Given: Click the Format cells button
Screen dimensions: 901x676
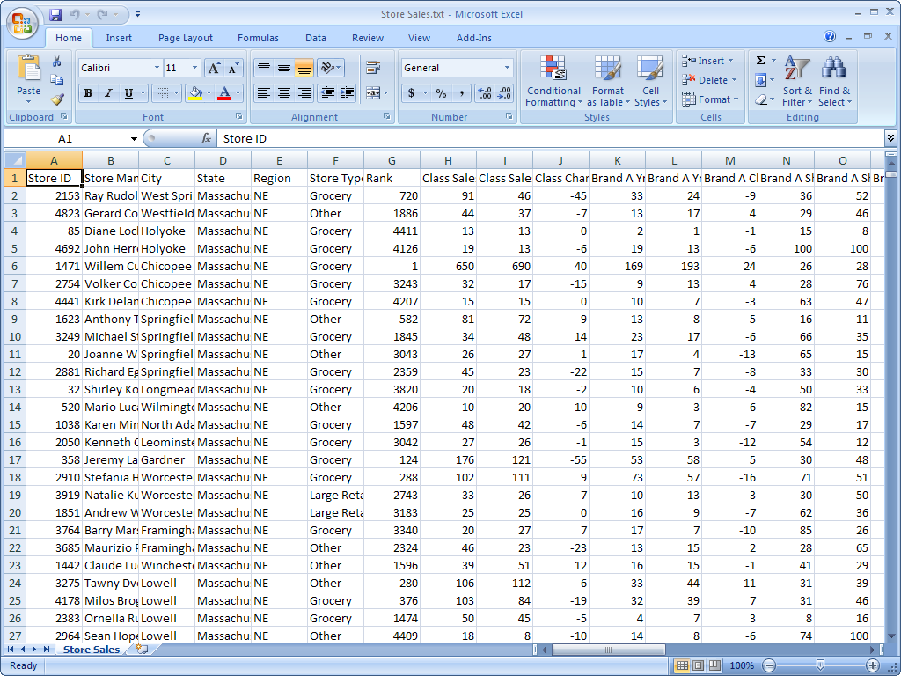Looking at the screenshot, I should [x=710, y=99].
